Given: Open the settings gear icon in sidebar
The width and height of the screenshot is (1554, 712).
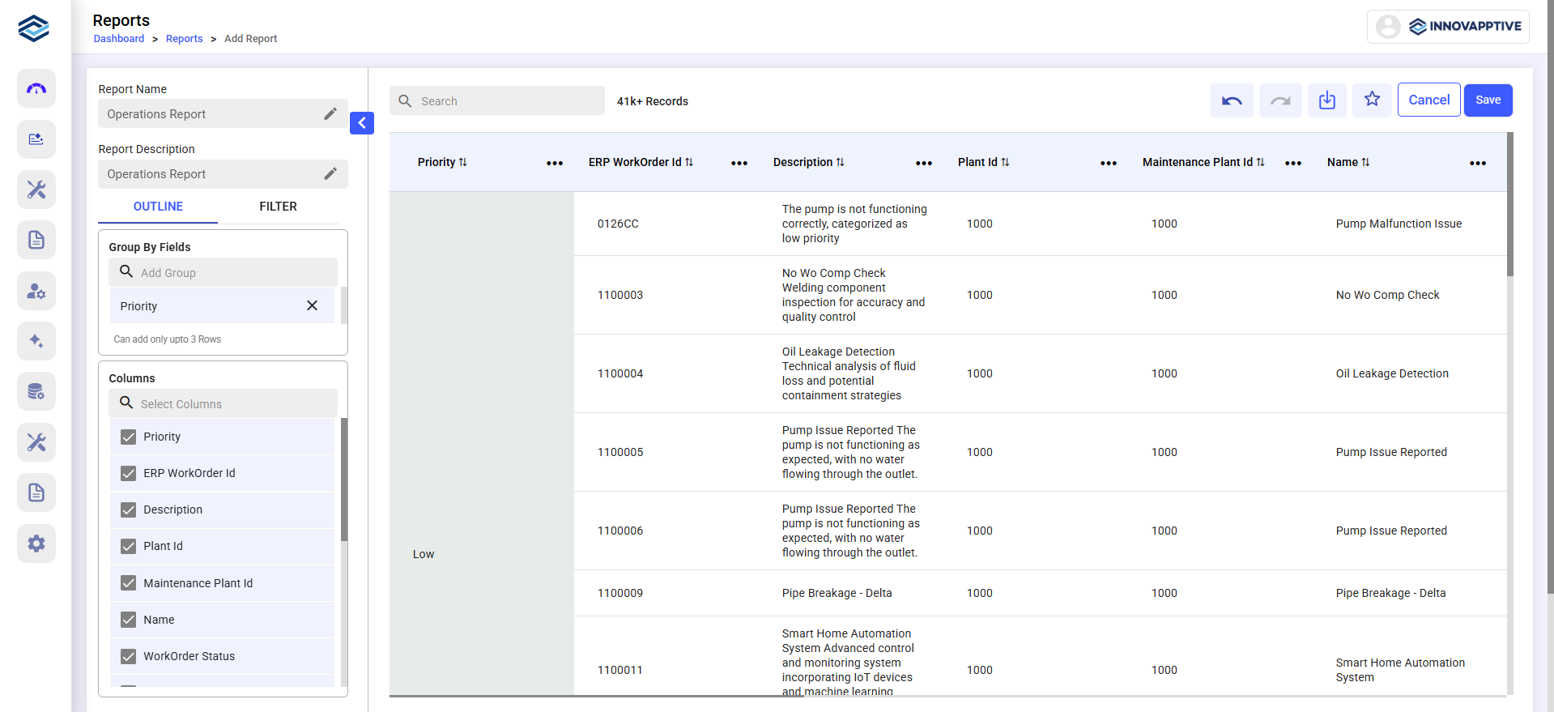Looking at the screenshot, I should click(36, 544).
